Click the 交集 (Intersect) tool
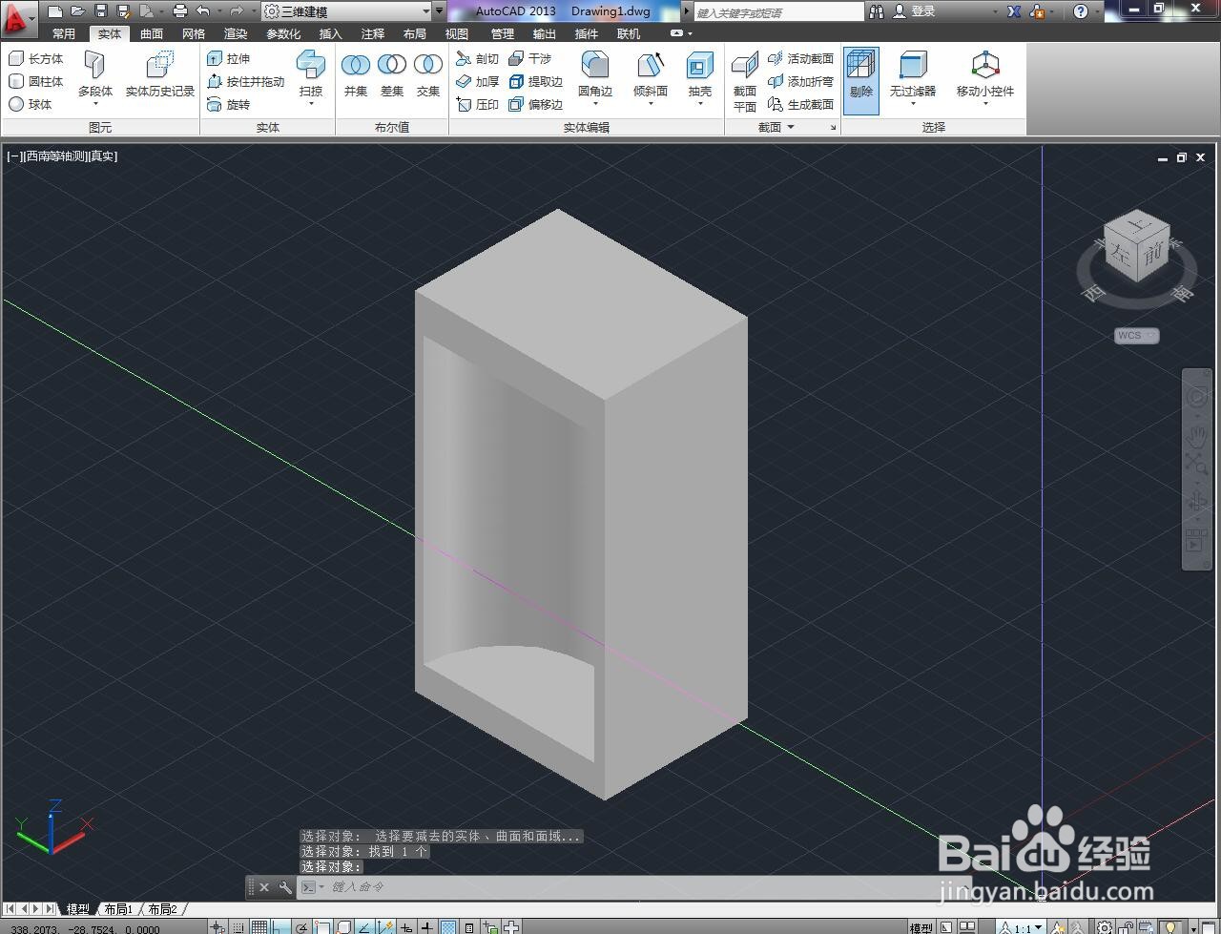The image size is (1221, 934). pyautogui.click(x=428, y=73)
